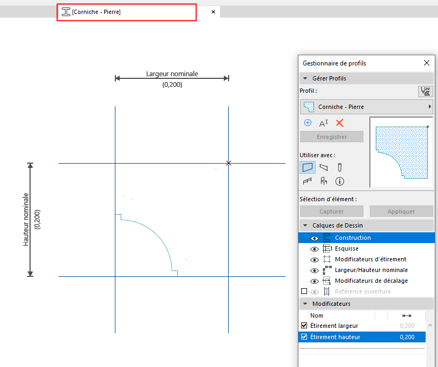The height and width of the screenshot is (367, 438).
Task: Select the Largeur/Hauteur nominale row
Action: (367, 270)
